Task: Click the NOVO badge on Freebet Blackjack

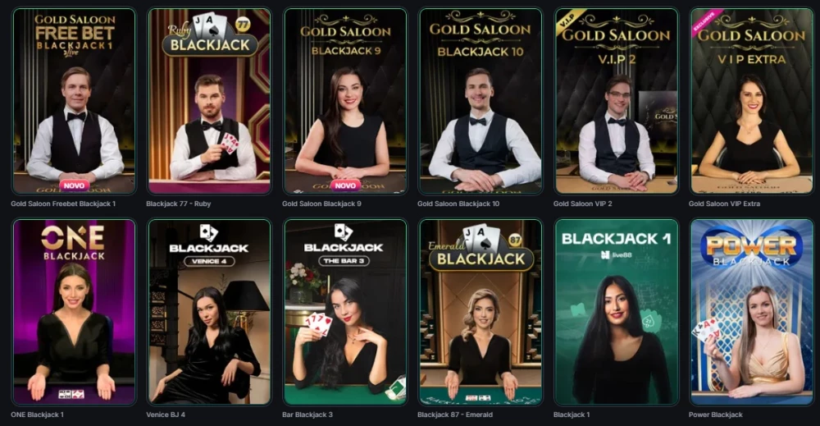Action: click(74, 186)
